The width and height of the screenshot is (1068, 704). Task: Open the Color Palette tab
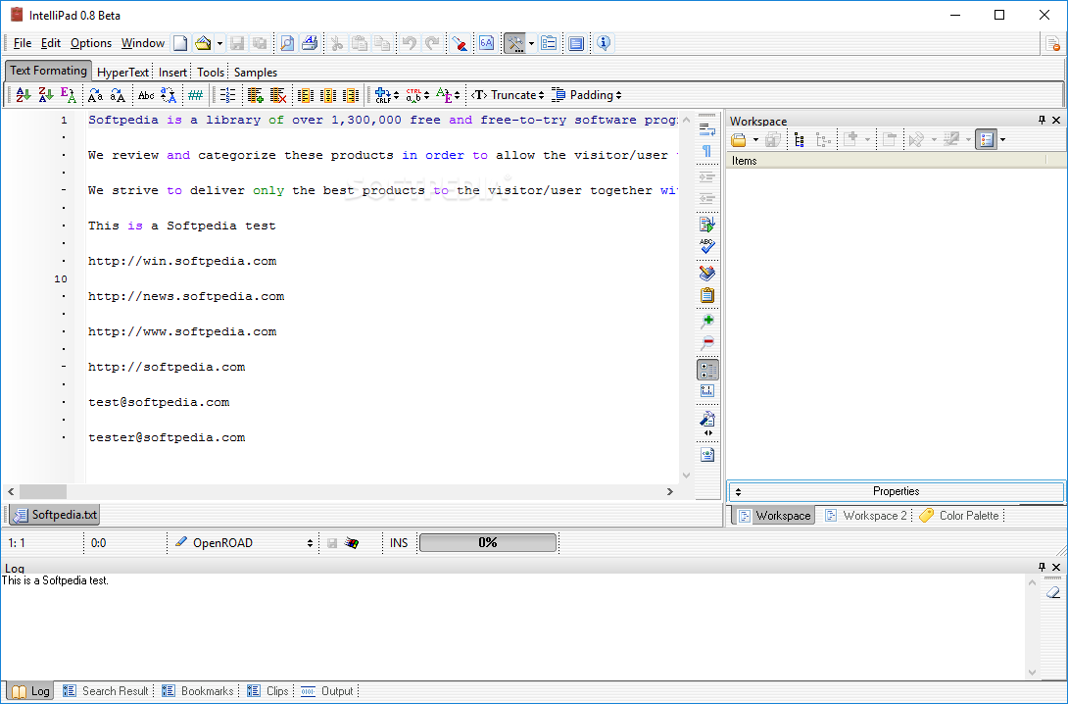pos(959,515)
